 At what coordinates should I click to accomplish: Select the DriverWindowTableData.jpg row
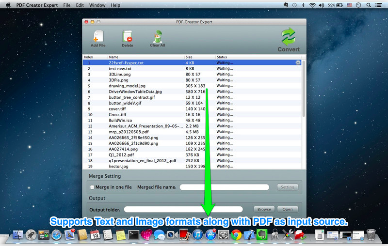(x=192, y=92)
